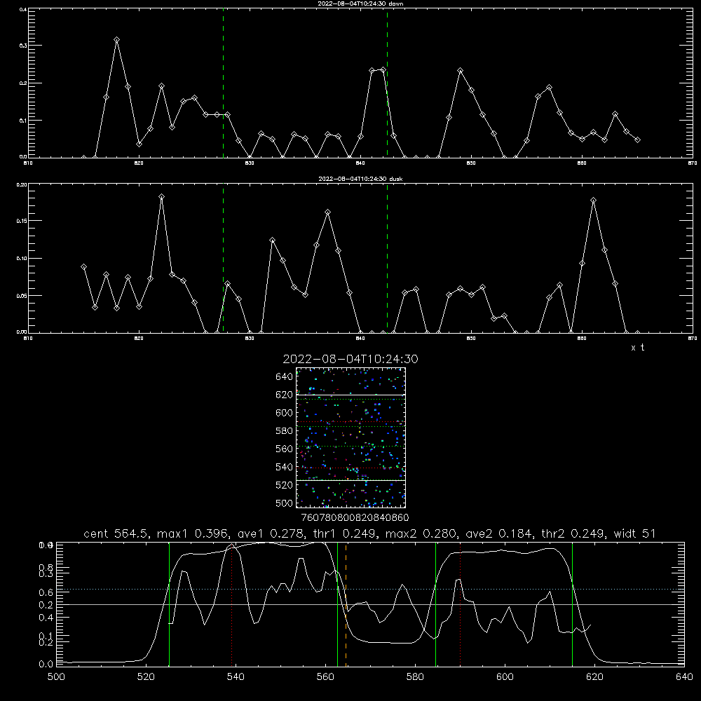The width and height of the screenshot is (701, 701).
Task: Click the dusk plot x-axis label '830'
Action: point(250,339)
